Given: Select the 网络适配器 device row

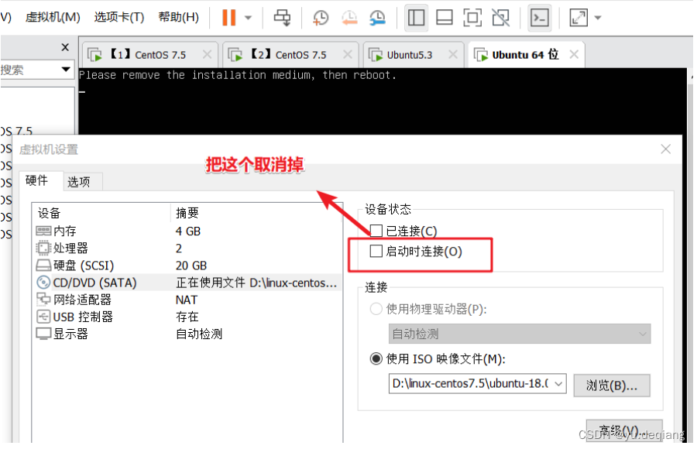Looking at the screenshot, I should (x=188, y=300).
